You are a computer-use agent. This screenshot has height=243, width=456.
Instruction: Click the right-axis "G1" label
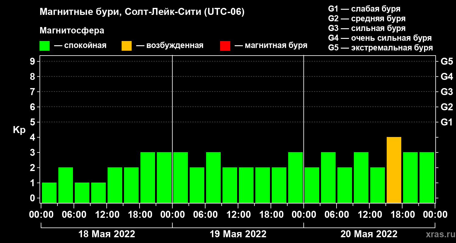(447, 122)
